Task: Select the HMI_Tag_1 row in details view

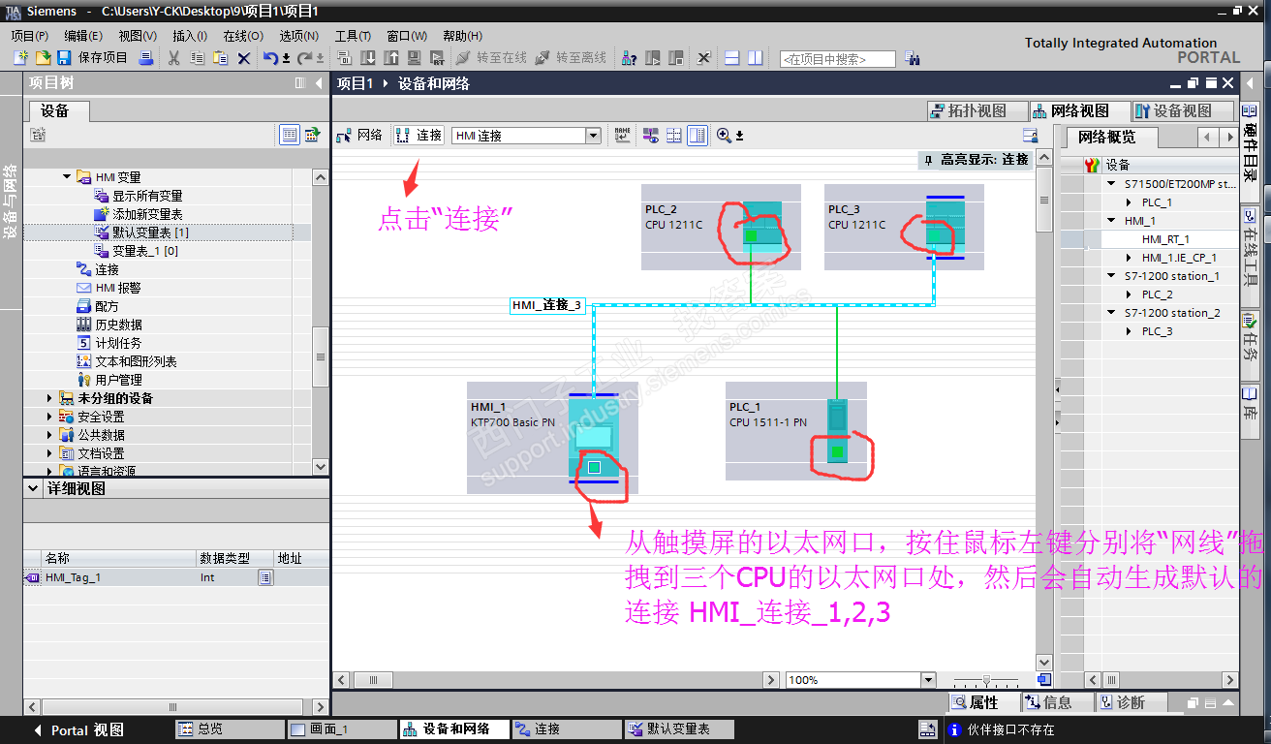Action: point(176,577)
